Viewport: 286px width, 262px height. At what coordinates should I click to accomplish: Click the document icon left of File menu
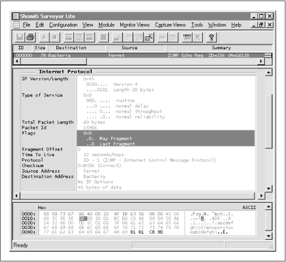click(x=17, y=25)
